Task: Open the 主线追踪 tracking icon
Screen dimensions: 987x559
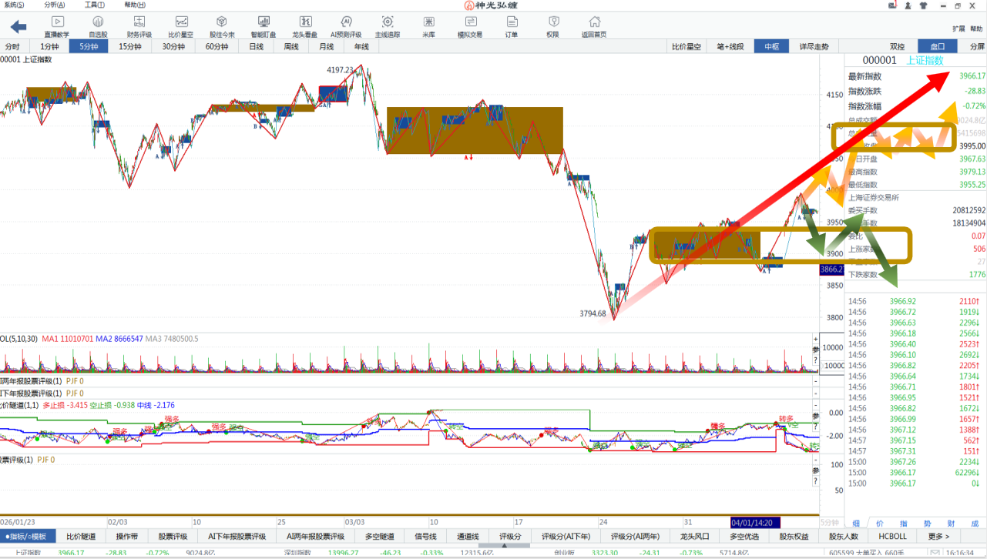Action: pos(388,26)
